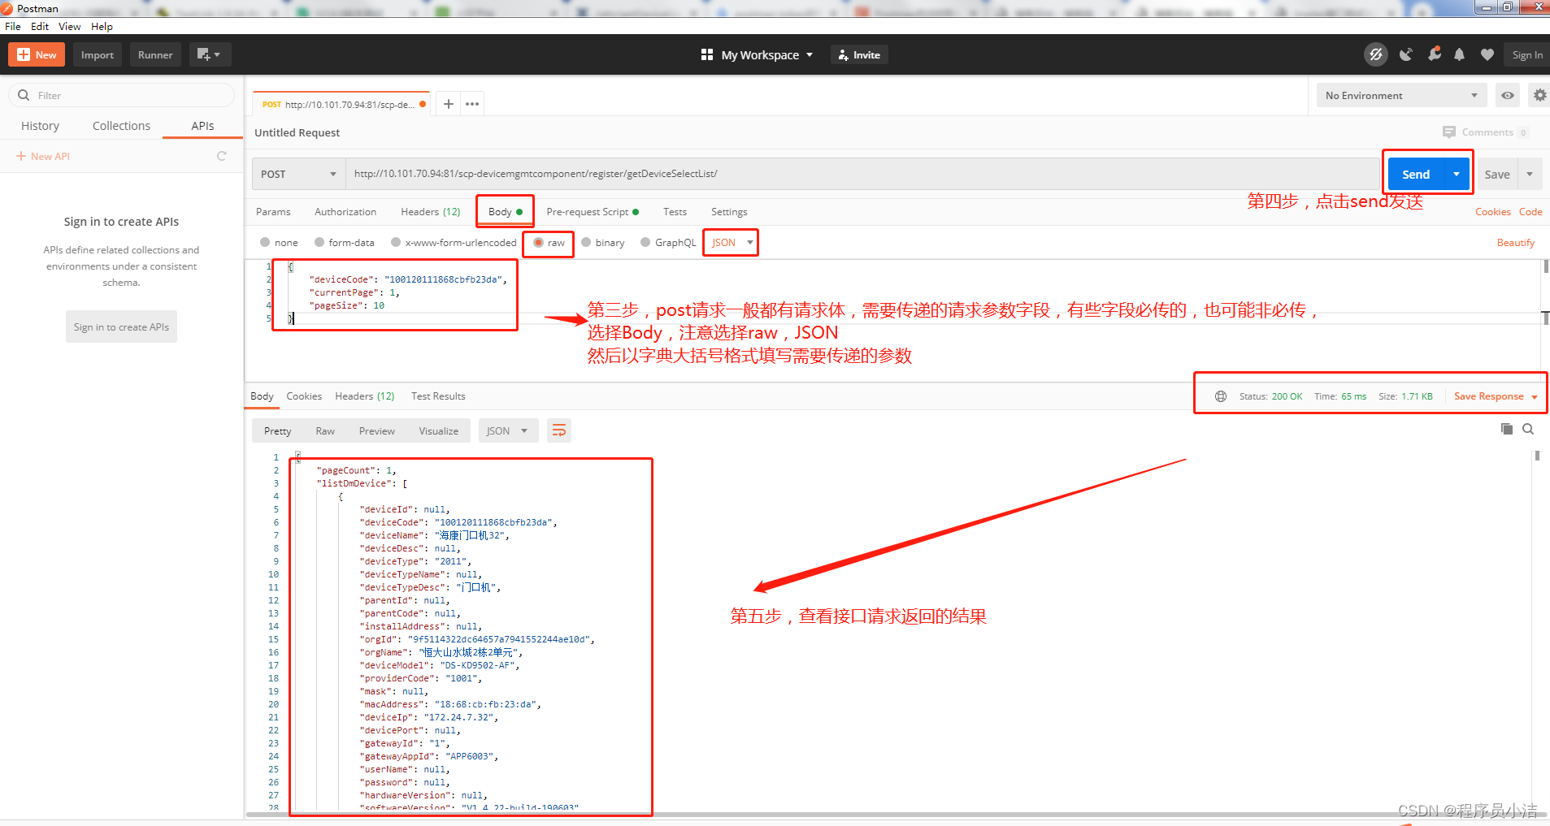Open the Params request tab
The image size is (1550, 826).
(273, 212)
